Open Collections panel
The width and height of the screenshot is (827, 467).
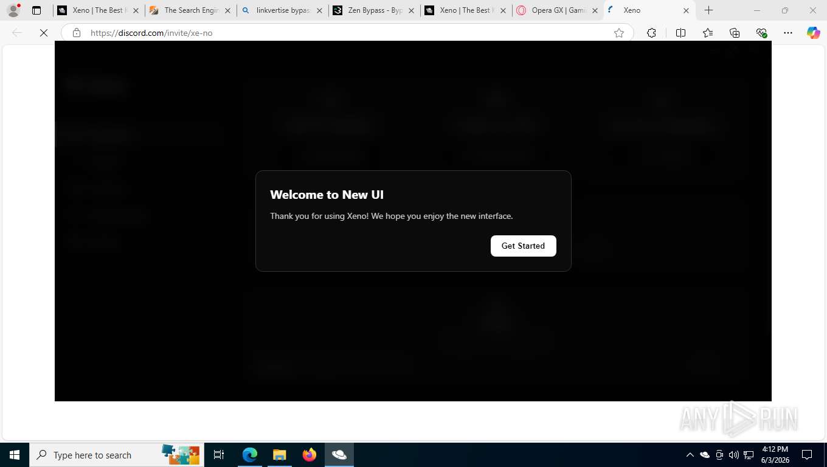tap(735, 33)
